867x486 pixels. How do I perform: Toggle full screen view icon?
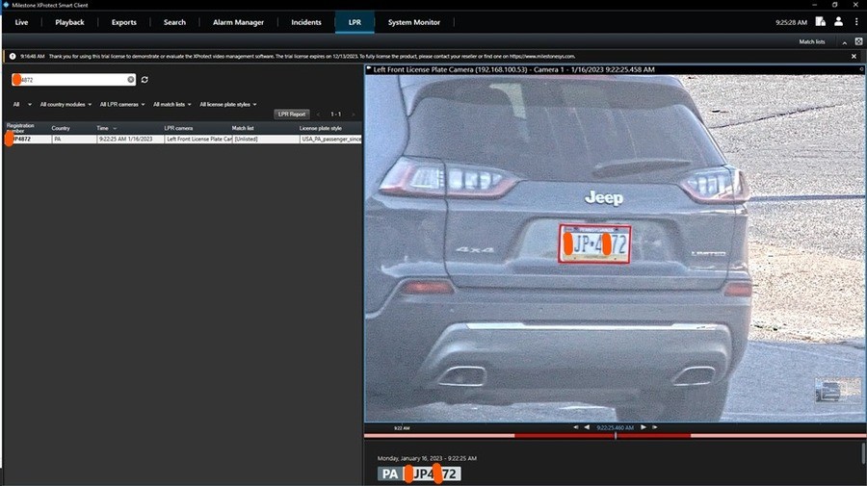[x=858, y=41]
